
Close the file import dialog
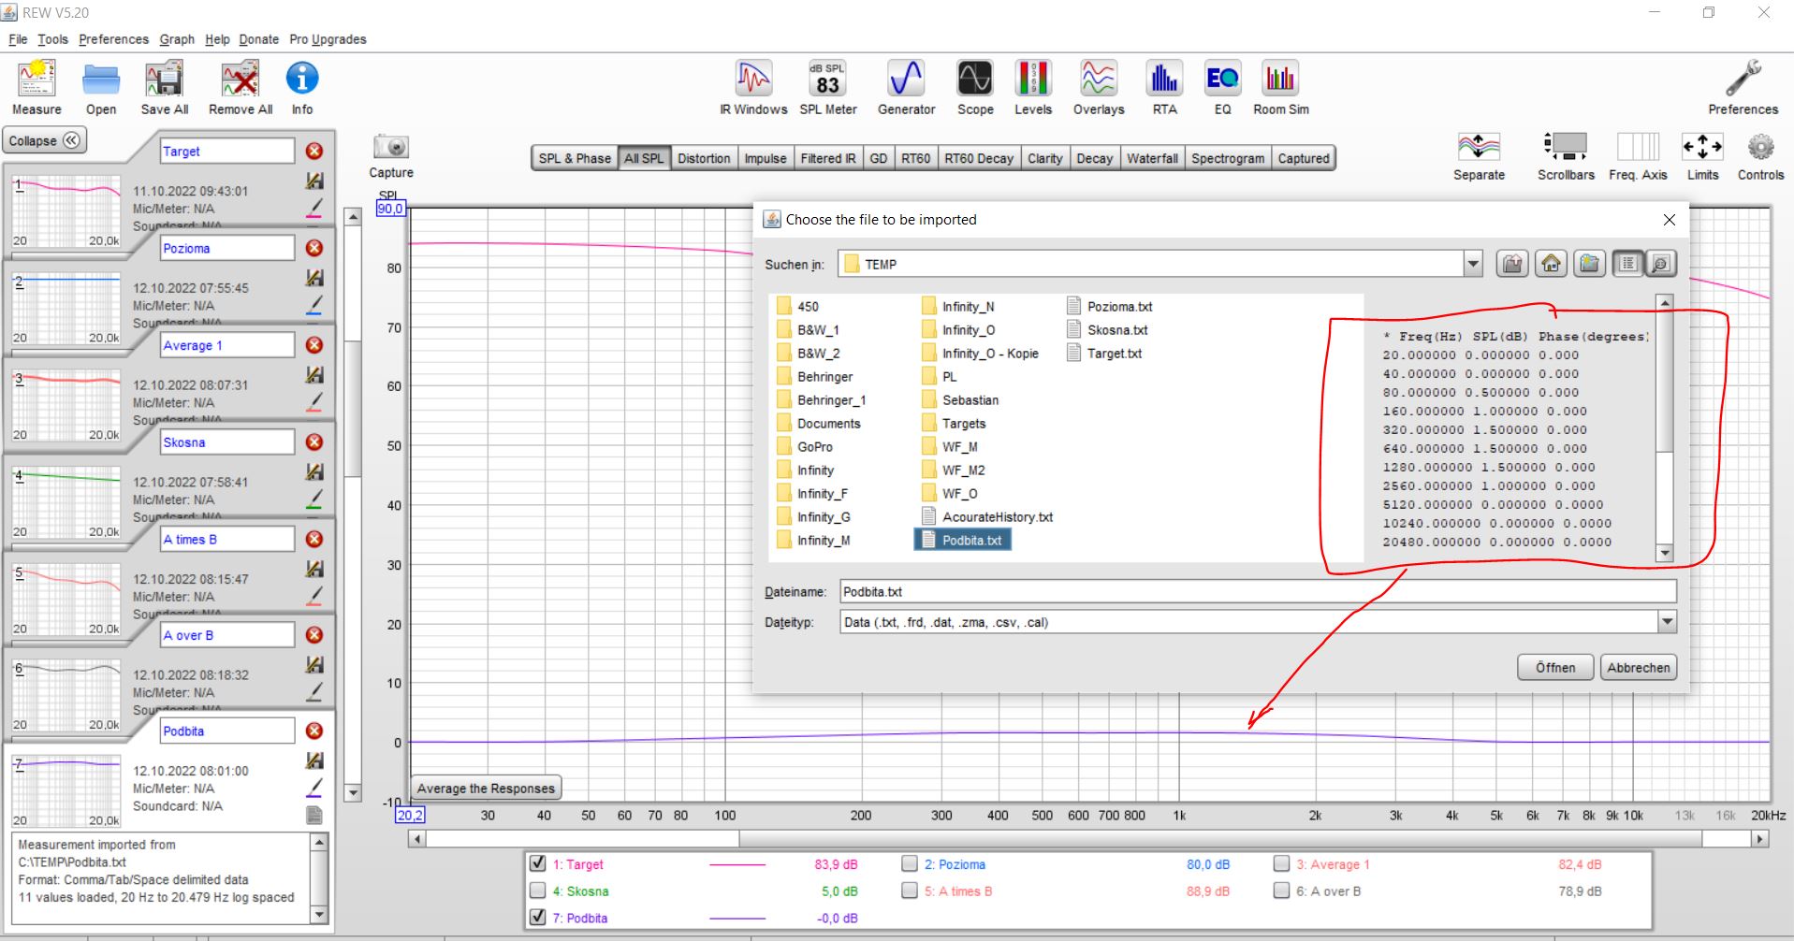1669,220
